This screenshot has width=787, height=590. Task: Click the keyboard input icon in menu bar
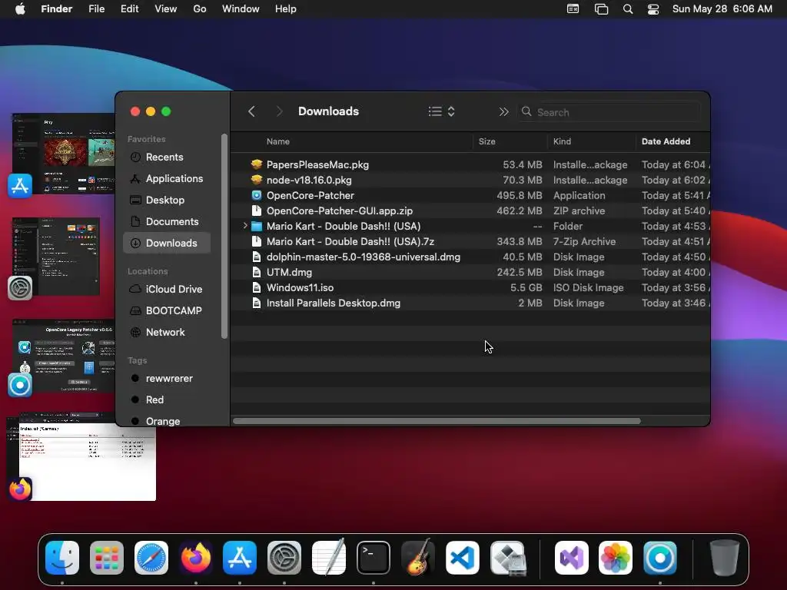[x=573, y=9]
